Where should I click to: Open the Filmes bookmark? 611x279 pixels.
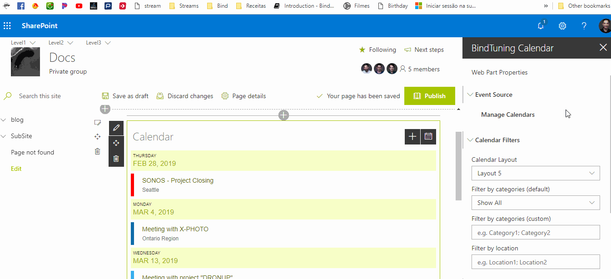[356, 6]
